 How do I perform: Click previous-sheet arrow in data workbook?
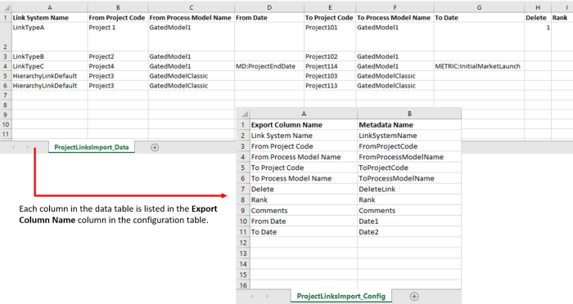pos(14,147)
